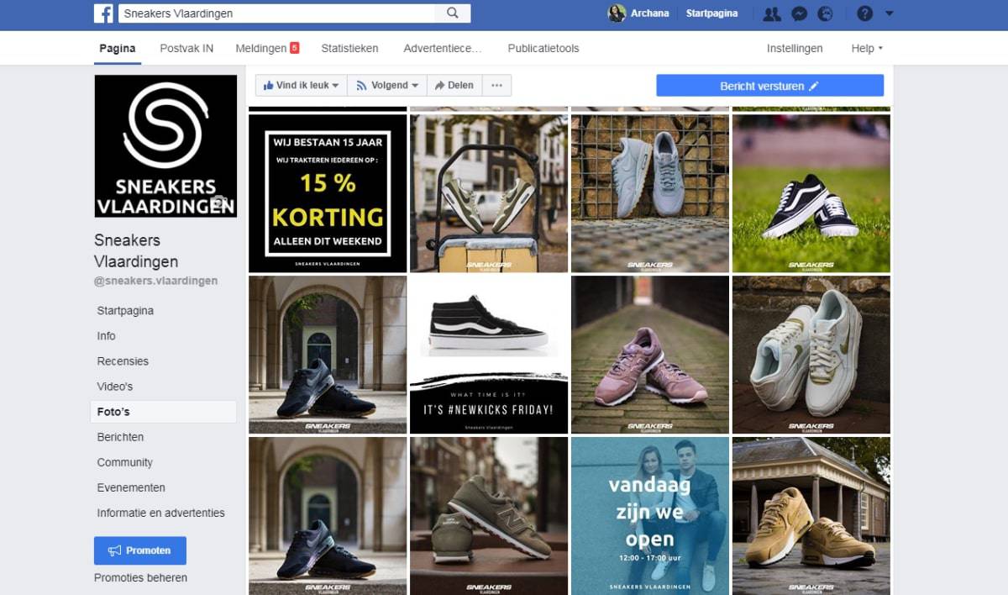Click the Facebook logo icon
This screenshot has width=1008, height=595.
[103, 13]
